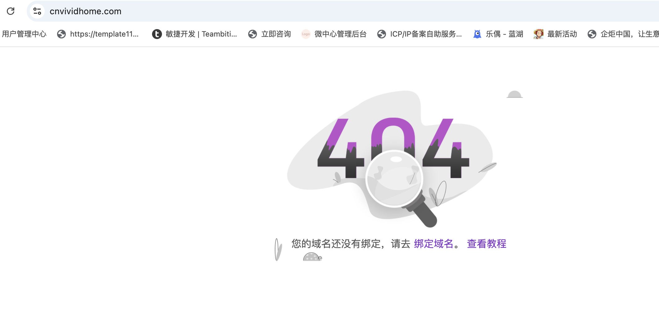
Task: Click the Teambition bookmark favicon
Action: (157, 34)
